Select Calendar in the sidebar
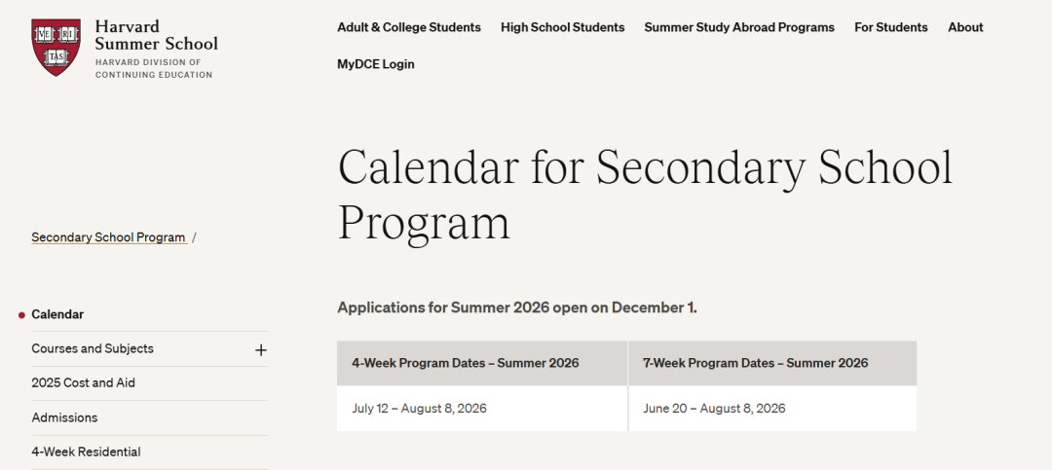This screenshot has width=1052, height=470. point(57,314)
